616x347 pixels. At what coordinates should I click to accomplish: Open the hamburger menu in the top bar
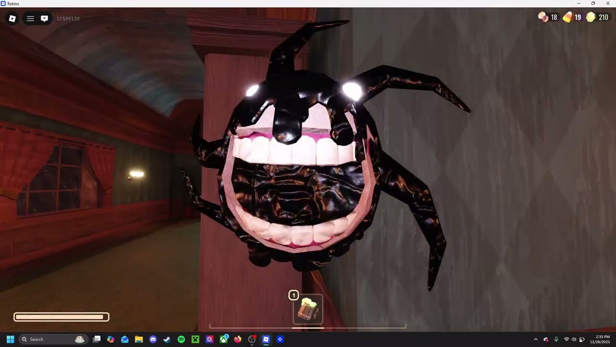(x=30, y=19)
